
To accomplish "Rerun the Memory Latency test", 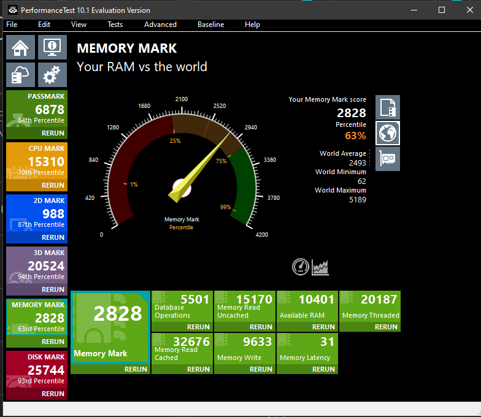I will tap(307, 369).
